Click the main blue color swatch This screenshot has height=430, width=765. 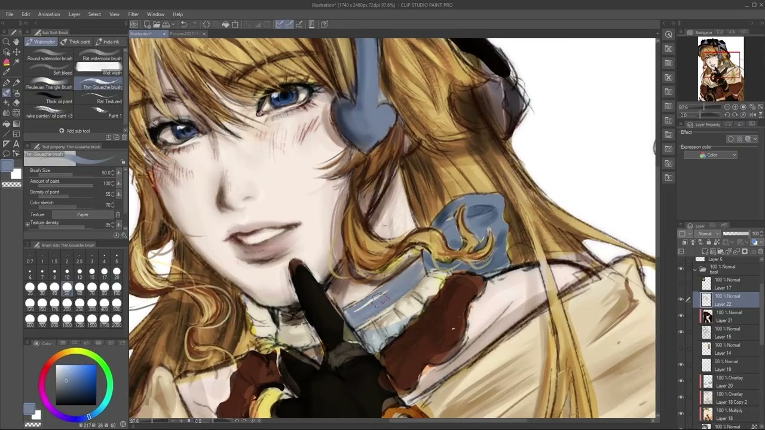click(7, 166)
